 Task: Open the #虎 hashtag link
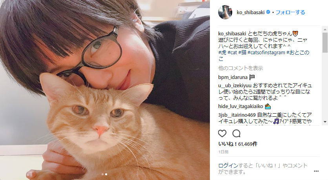(222, 52)
